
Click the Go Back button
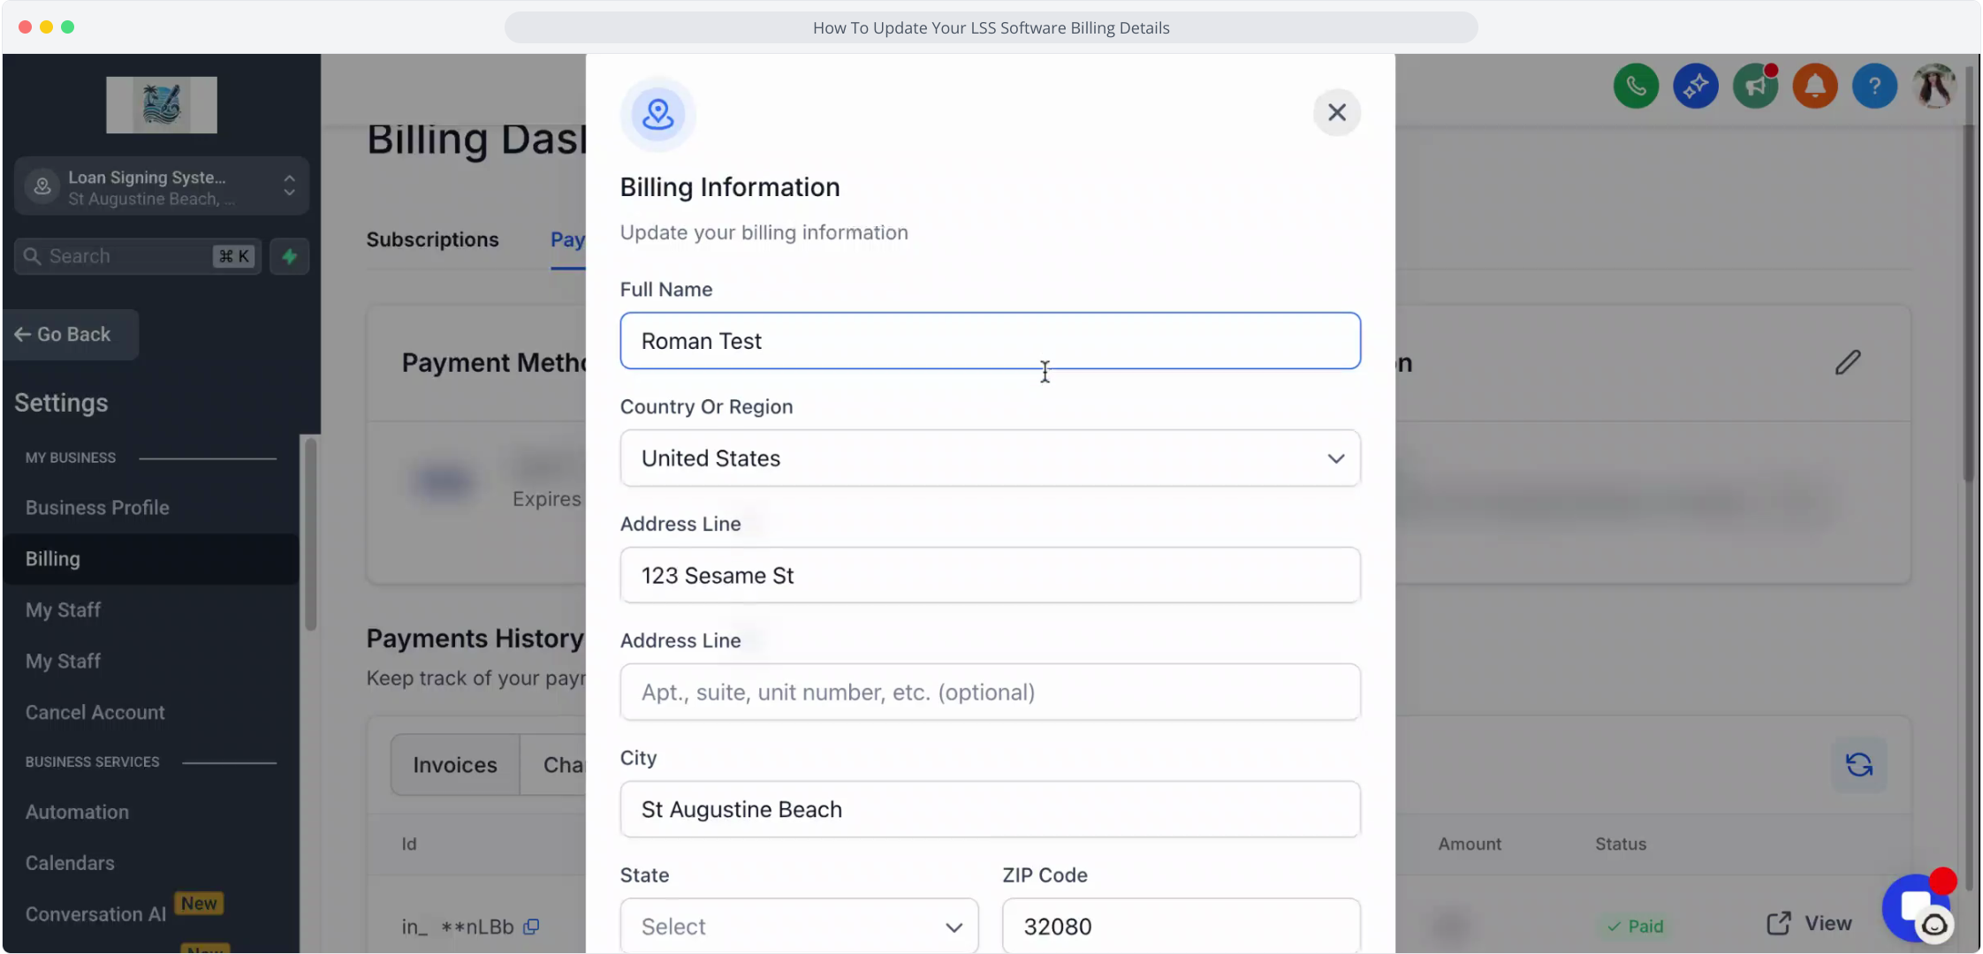(x=71, y=335)
